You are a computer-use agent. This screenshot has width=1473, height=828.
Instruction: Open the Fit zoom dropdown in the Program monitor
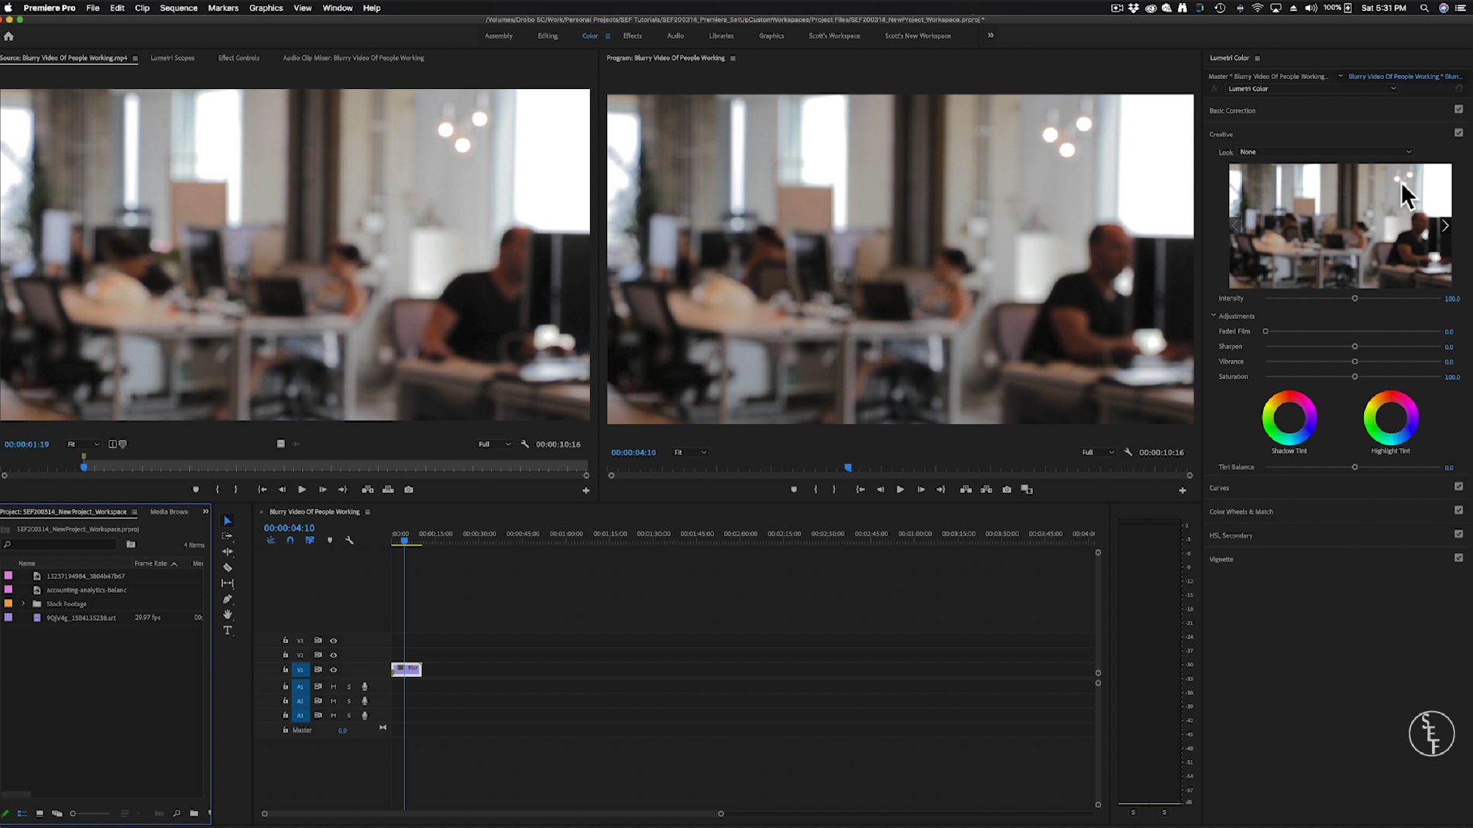pos(689,452)
